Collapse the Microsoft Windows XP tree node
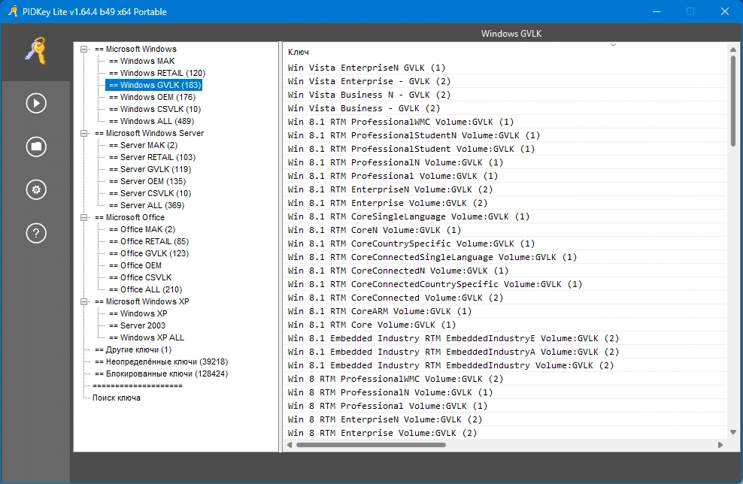Viewport: 743px width, 484px height. [x=84, y=301]
